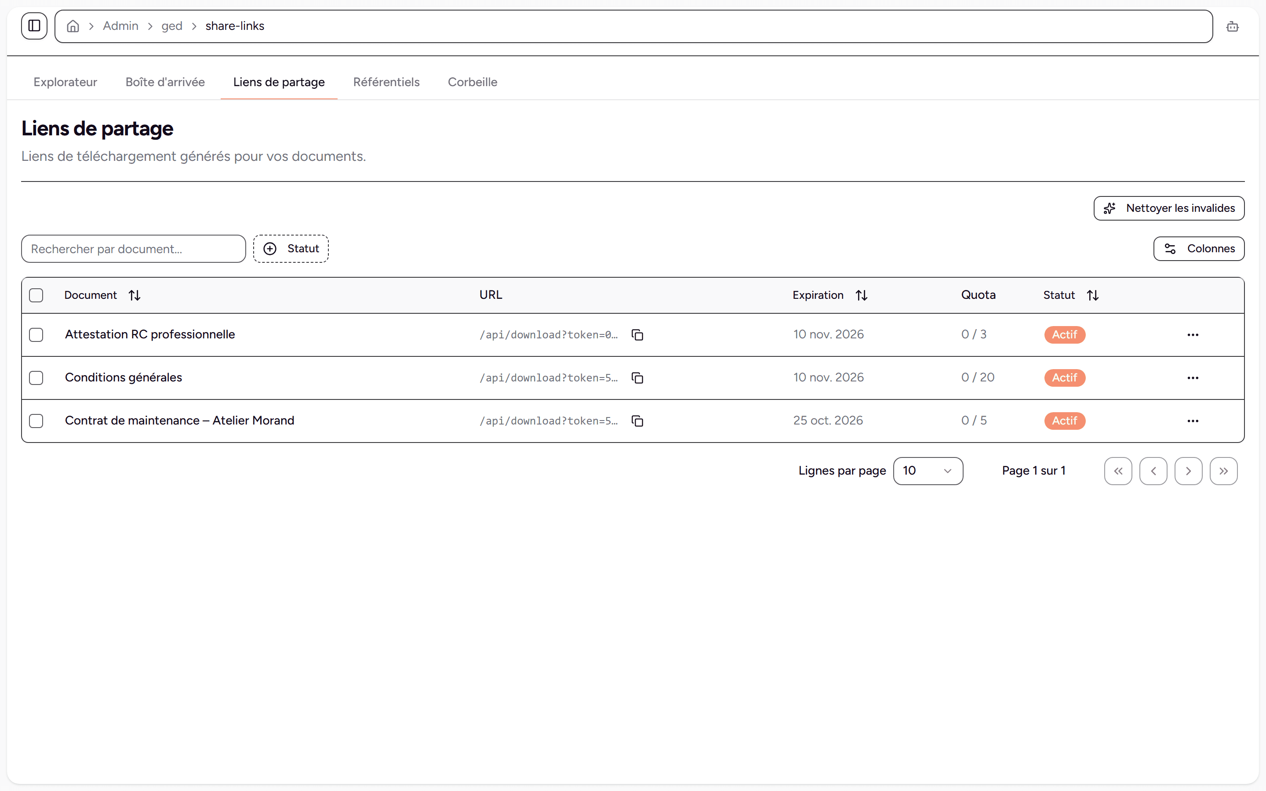Select all rows checkbox in header
The image size is (1266, 791).
(36, 295)
